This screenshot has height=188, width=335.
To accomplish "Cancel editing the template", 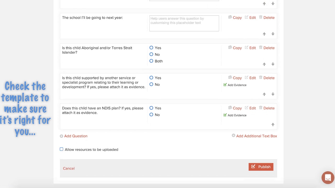I will tap(69, 168).
